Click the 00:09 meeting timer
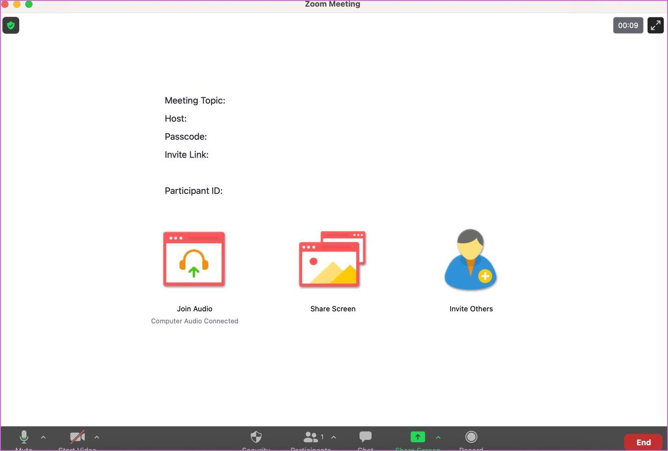Screen dimensions: 668x451 [628, 25]
